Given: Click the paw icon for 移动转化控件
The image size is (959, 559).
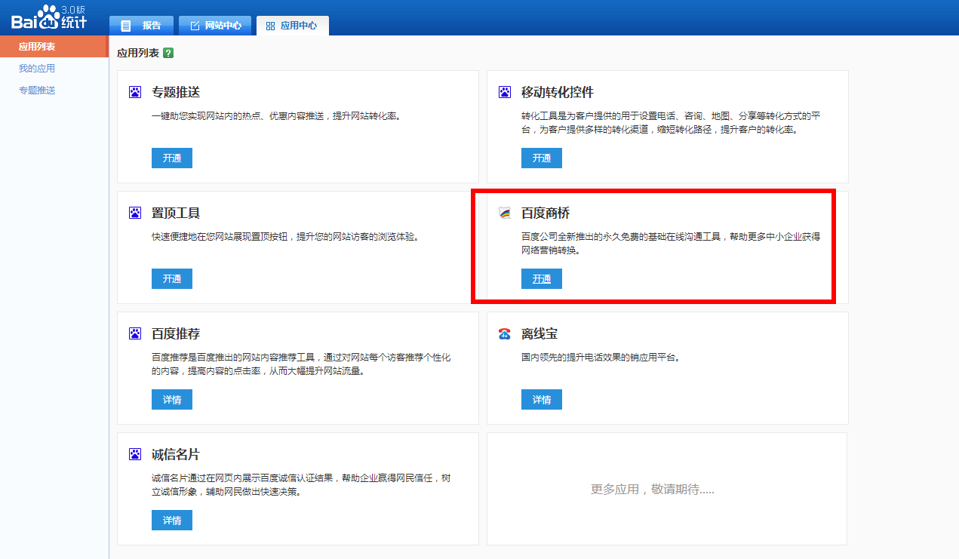Looking at the screenshot, I should 505,92.
